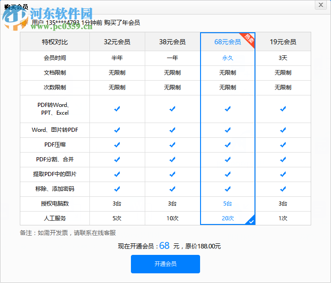Click PDF分割、合并 checkmark under 38元会员

pyautogui.click(x=172, y=159)
